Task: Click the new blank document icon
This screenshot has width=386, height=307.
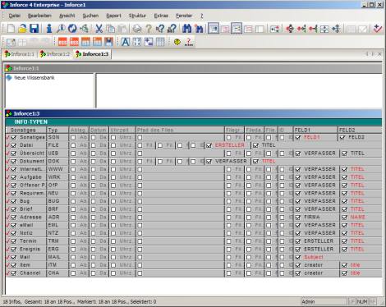Action: [x=11, y=29]
